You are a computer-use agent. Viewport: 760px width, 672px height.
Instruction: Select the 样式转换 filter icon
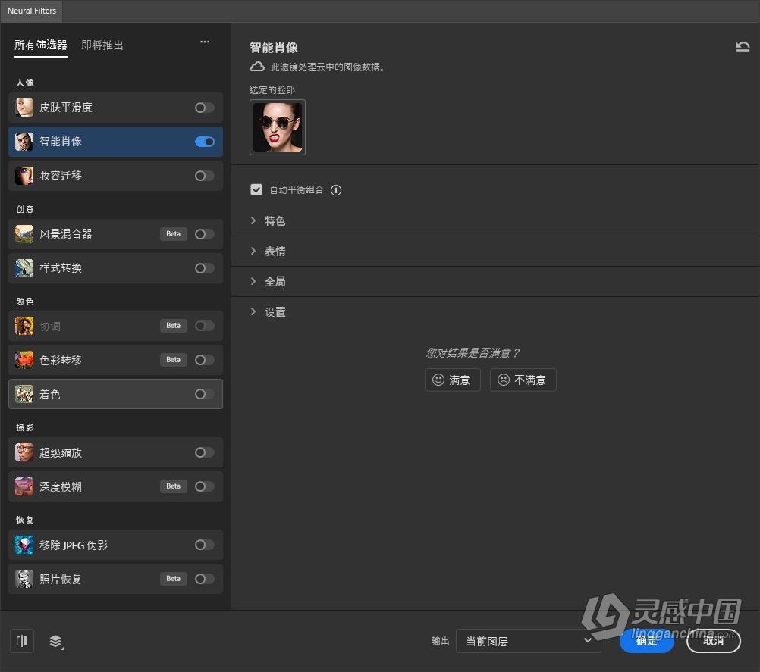[24, 267]
